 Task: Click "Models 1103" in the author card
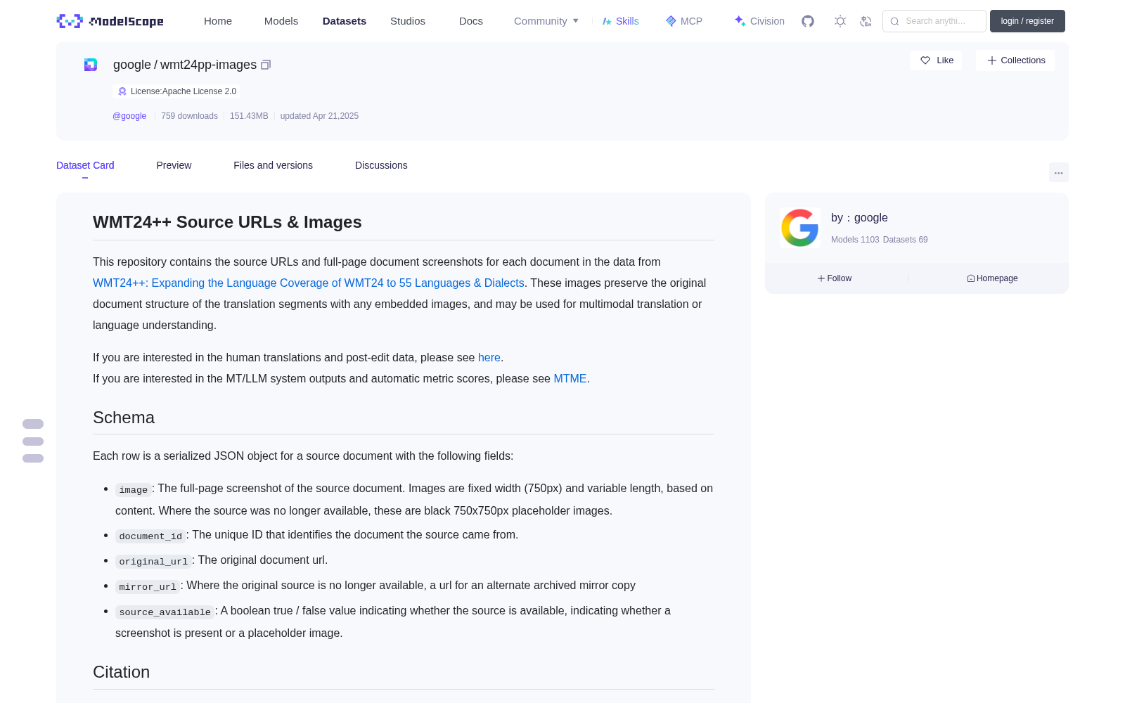855,240
